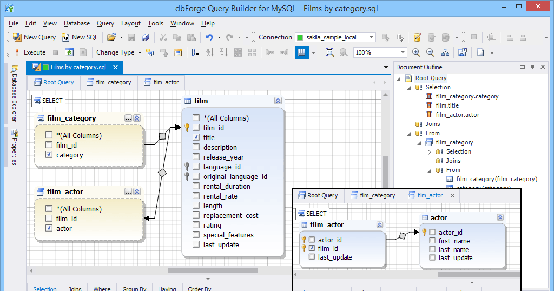Click the Save All icon
The width and height of the screenshot is (554, 291).
click(x=145, y=37)
